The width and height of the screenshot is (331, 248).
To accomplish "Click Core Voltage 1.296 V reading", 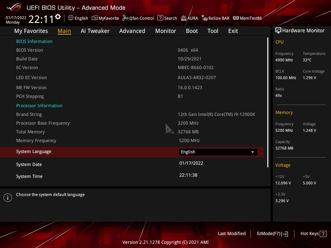I will click(x=309, y=78).
